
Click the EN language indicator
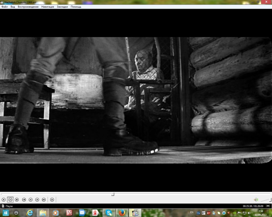pos(192,212)
